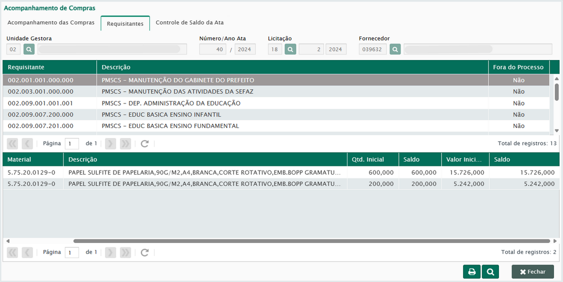
Task: Select the MANUTENÇÃO DAS ATIVIDADES DA SEFAZ row
Action: (x=177, y=91)
